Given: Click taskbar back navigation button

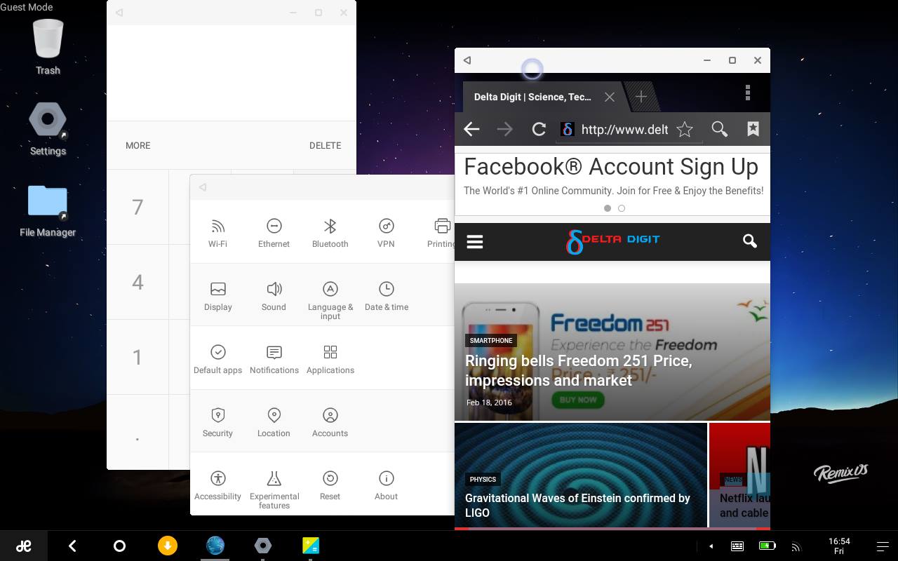Looking at the screenshot, I should (72, 546).
